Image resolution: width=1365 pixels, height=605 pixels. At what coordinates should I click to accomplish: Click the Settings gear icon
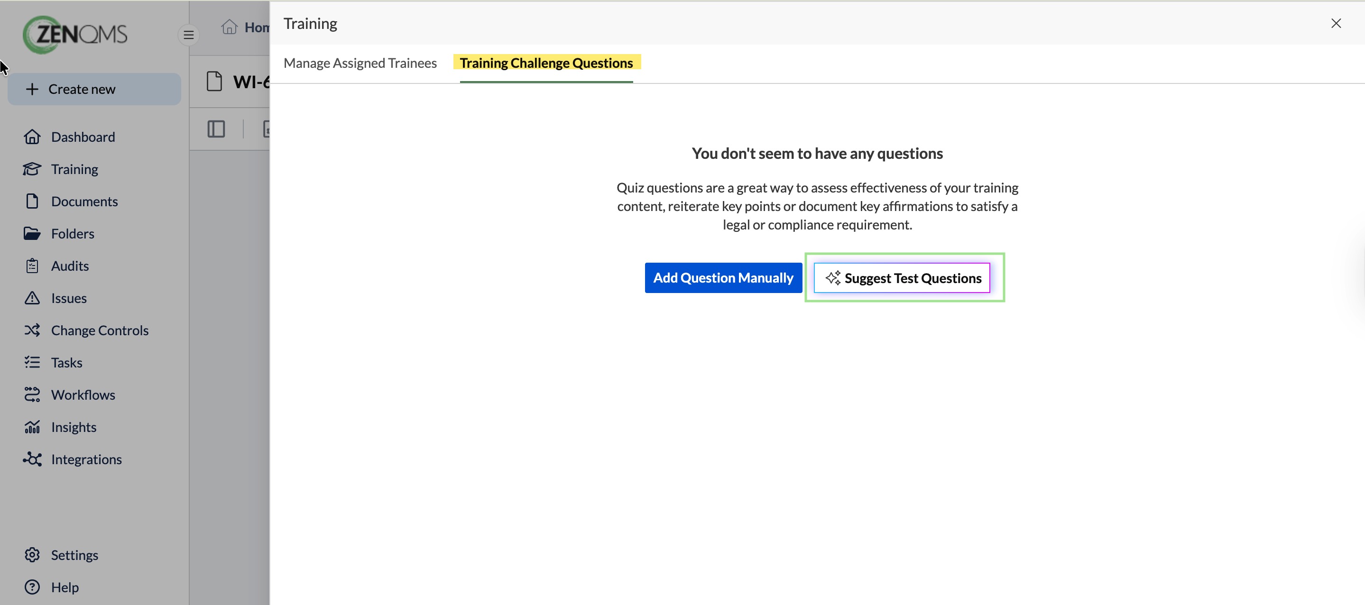tap(32, 555)
